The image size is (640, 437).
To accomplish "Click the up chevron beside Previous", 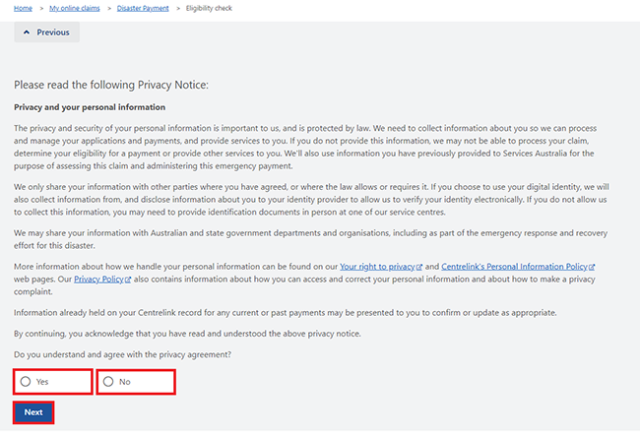I will [27, 32].
